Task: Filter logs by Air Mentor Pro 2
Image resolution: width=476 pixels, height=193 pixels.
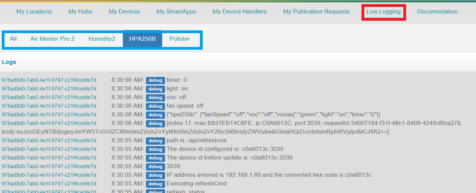Action: click(52, 39)
